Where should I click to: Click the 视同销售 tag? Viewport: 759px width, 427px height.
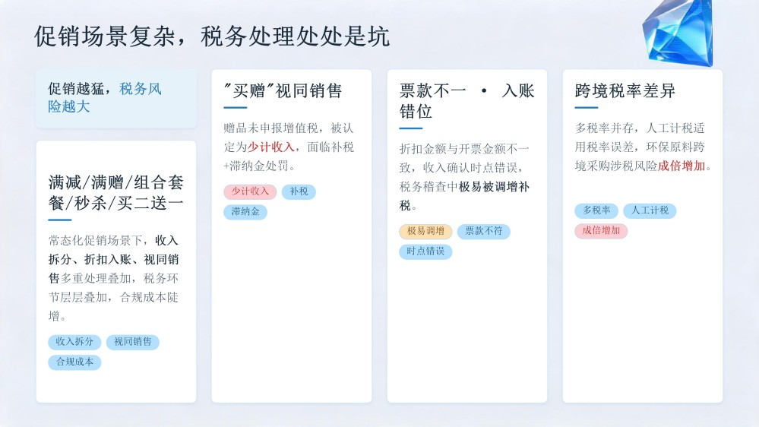pyautogui.click(x=133, y=342)
